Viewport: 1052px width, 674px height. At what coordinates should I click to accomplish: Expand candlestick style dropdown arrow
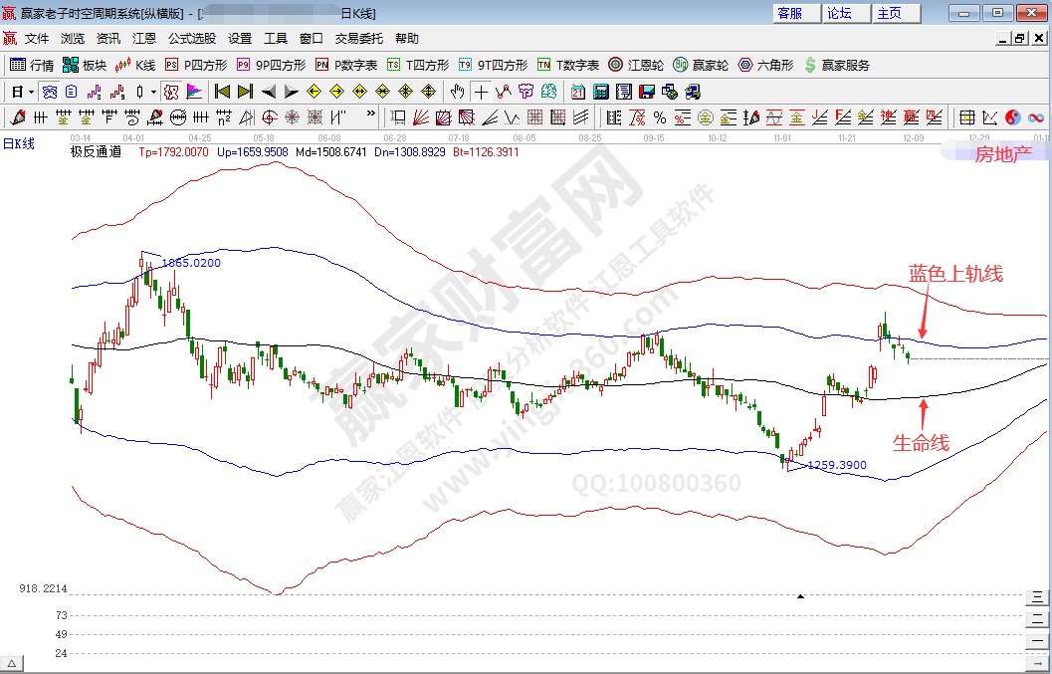pyautogui.click(x=152, y=92)
